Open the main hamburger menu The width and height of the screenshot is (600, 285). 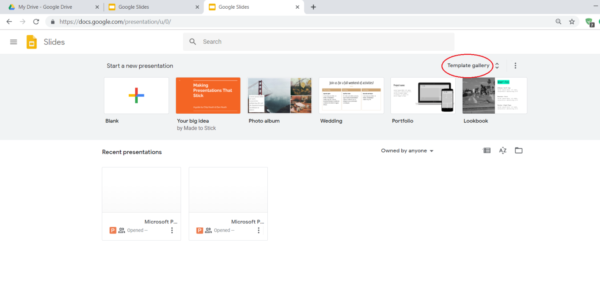tap(13, 42)
